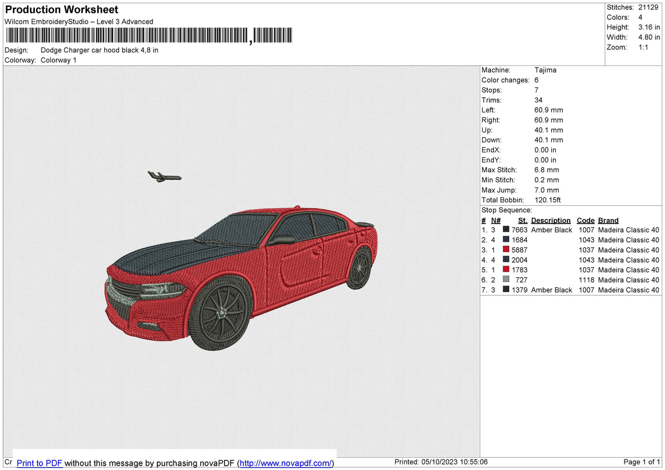Select the swatch in stop row 4 (2004 stitches)
Viewport: 665px width, 470px height.
506,260
